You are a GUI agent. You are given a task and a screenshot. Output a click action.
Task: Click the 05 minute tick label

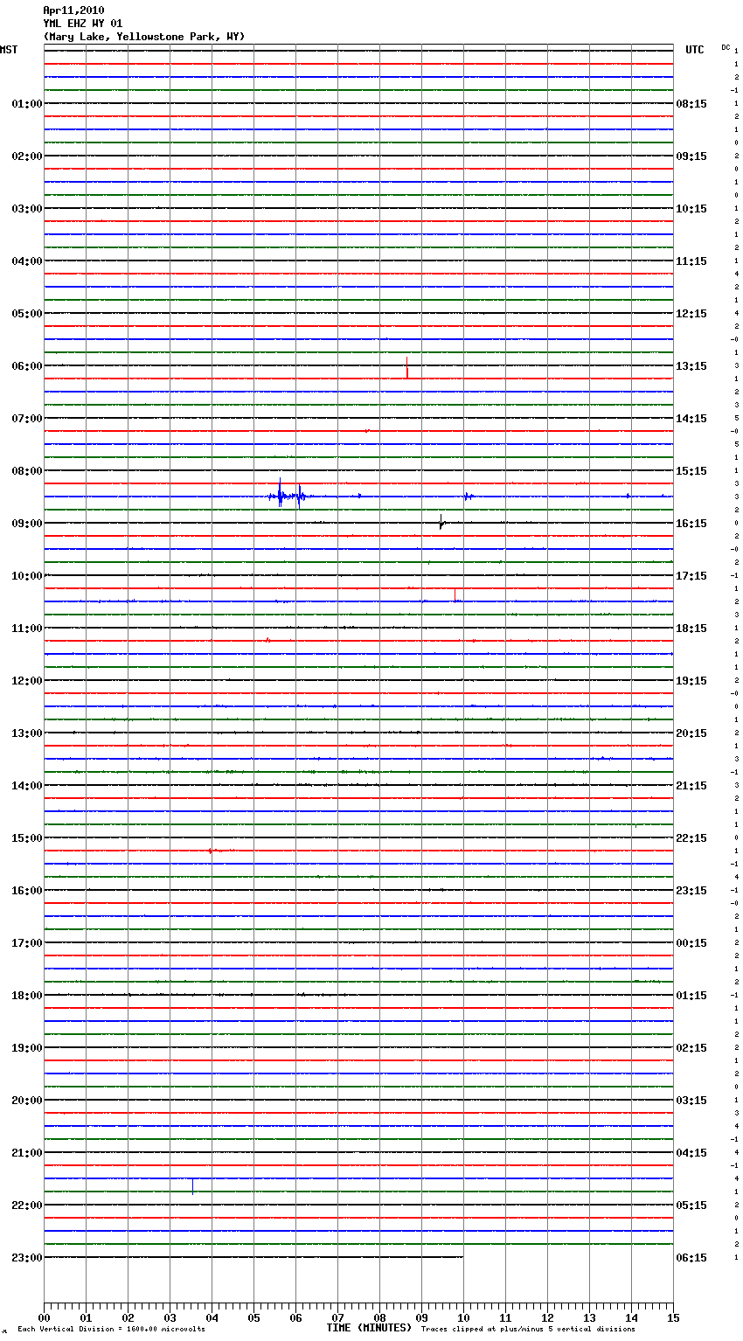pos(253,1317)
